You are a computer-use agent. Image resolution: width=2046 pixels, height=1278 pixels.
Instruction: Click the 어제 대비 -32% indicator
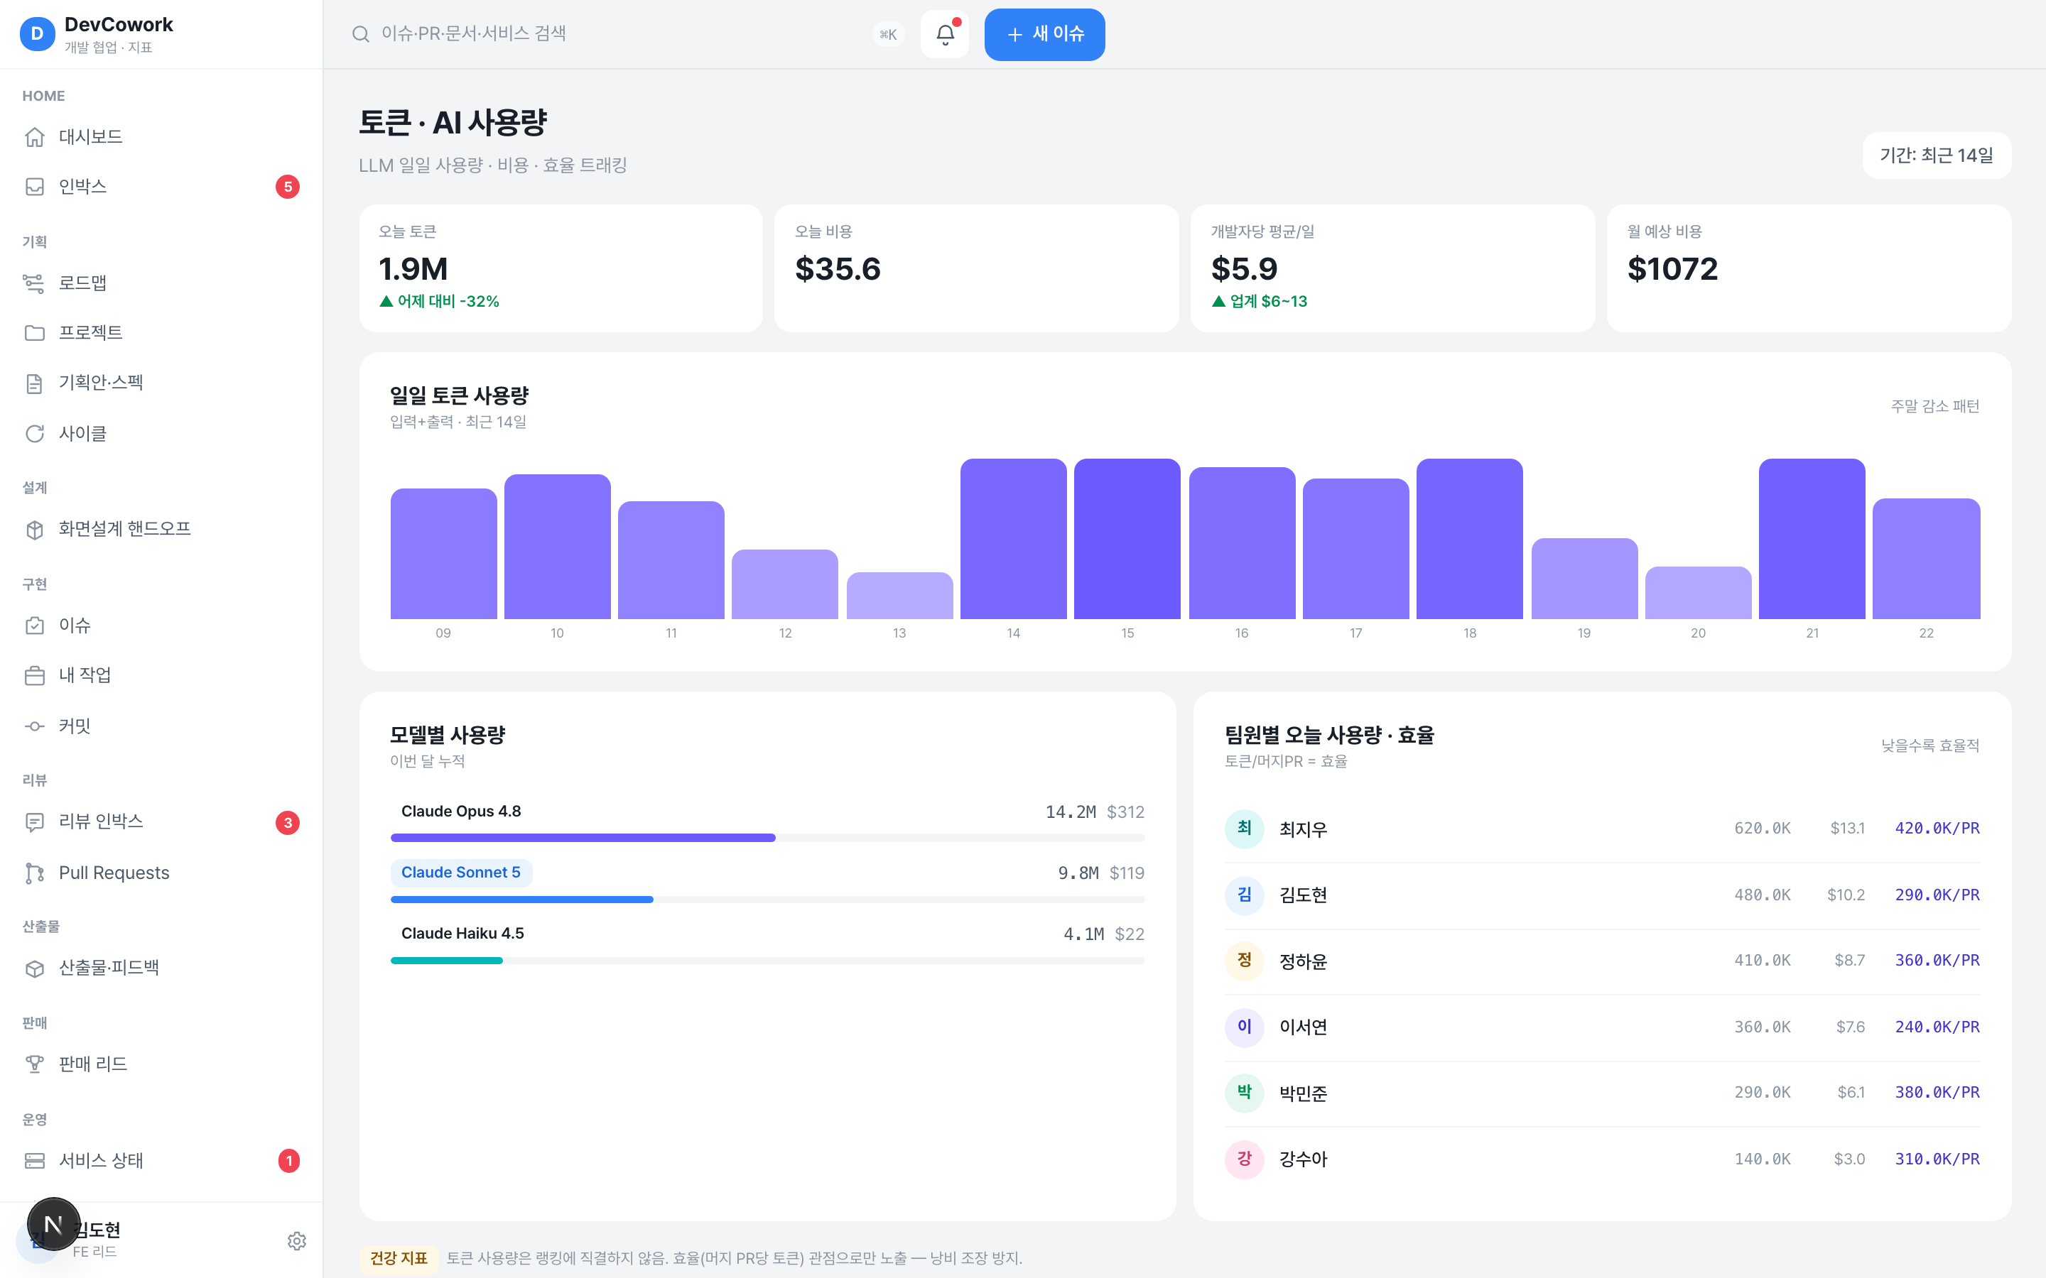440,301
